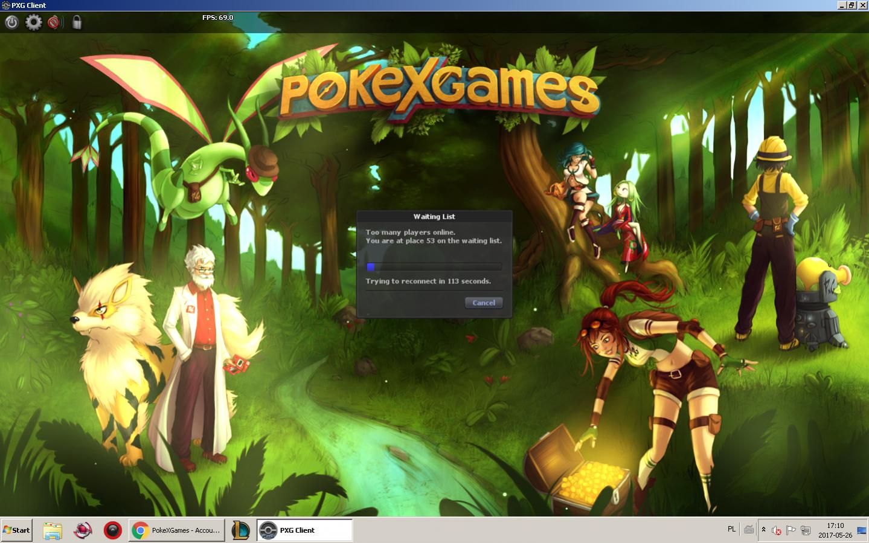Open the Windows Start menu
The height and width of the screenshot is (543, 869).
tap(16, 530)
